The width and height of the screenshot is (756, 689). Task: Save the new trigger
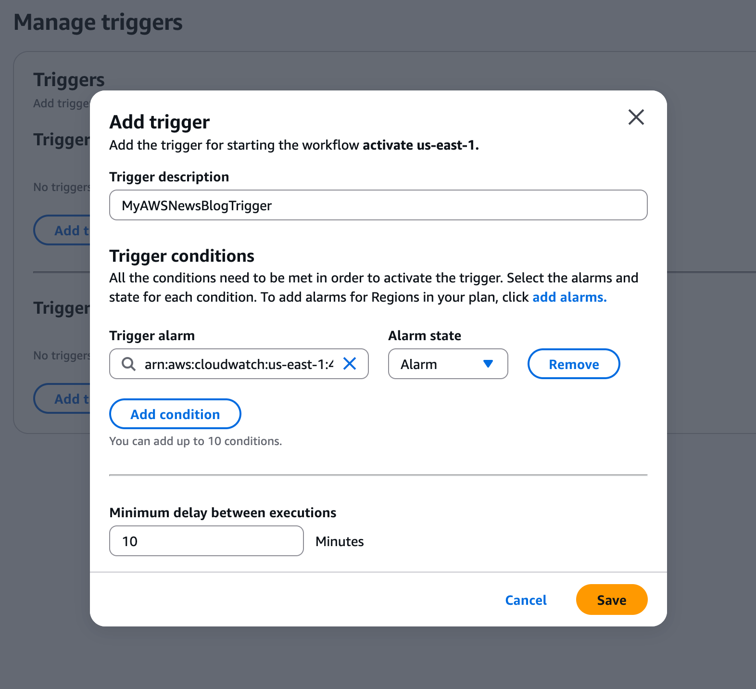point(612,600)
